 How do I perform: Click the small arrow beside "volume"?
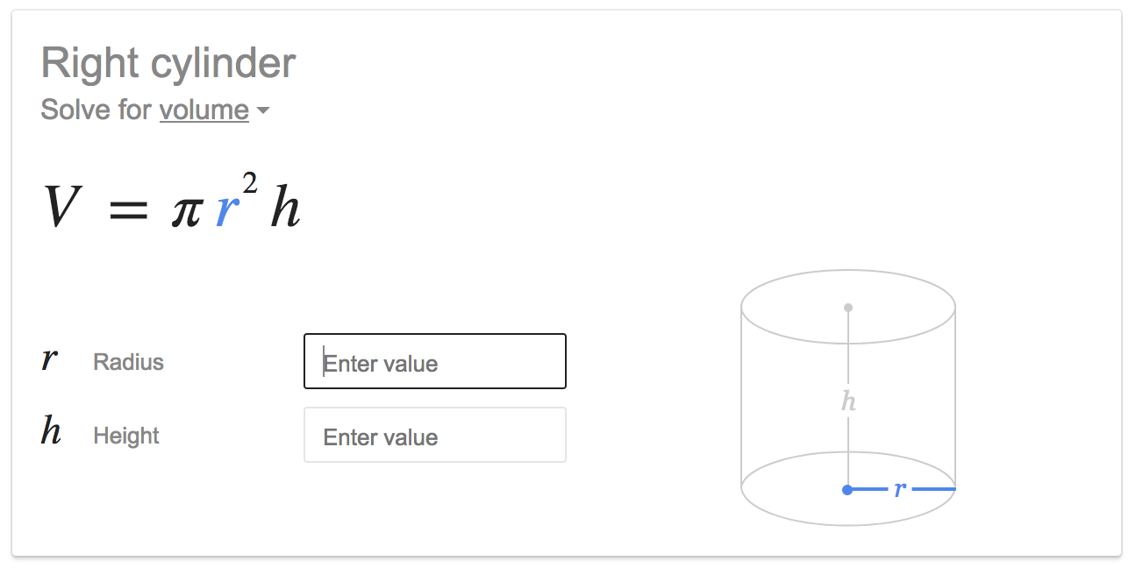click(x=261, y=111)
